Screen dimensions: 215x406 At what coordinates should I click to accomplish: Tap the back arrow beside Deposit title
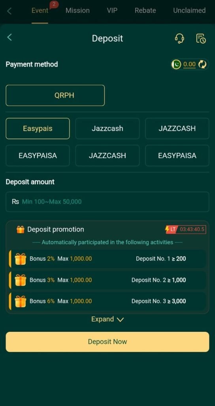coord(9,37)
